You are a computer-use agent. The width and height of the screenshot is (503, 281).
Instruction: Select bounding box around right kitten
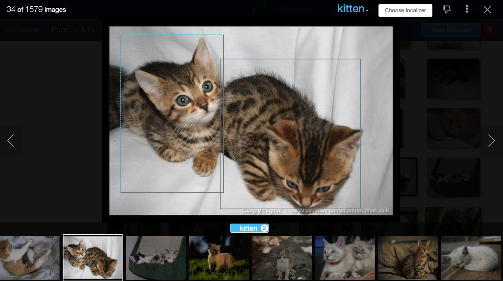pyautogui.click(x=290, y=134)
